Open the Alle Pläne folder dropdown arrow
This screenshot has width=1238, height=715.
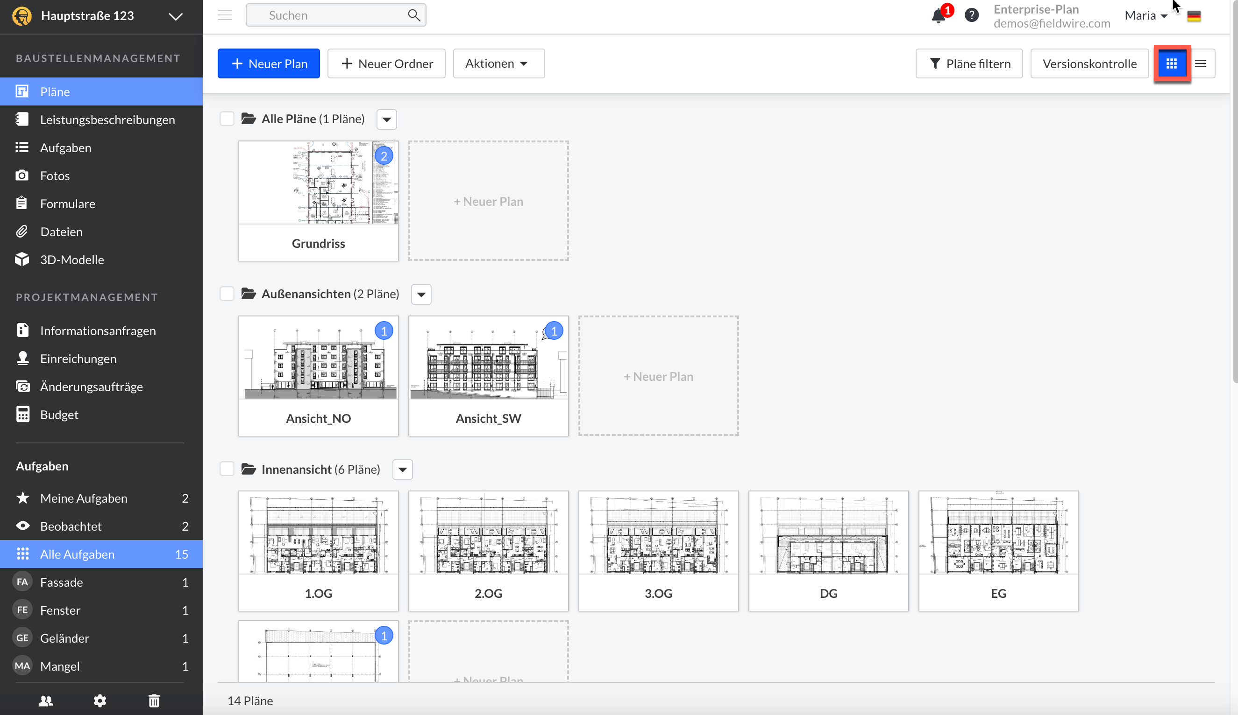[x=387, y=119]
